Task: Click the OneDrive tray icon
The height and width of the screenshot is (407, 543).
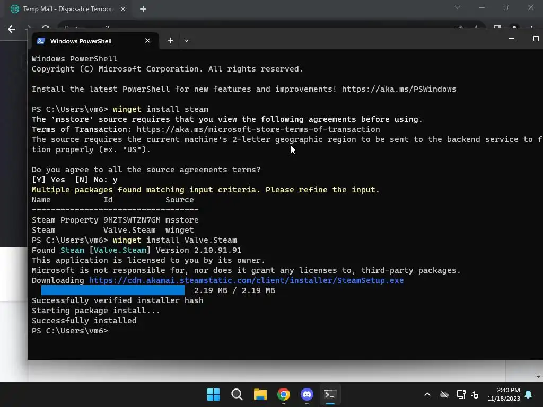Action: pyautogui.click(x=444, y=394)
